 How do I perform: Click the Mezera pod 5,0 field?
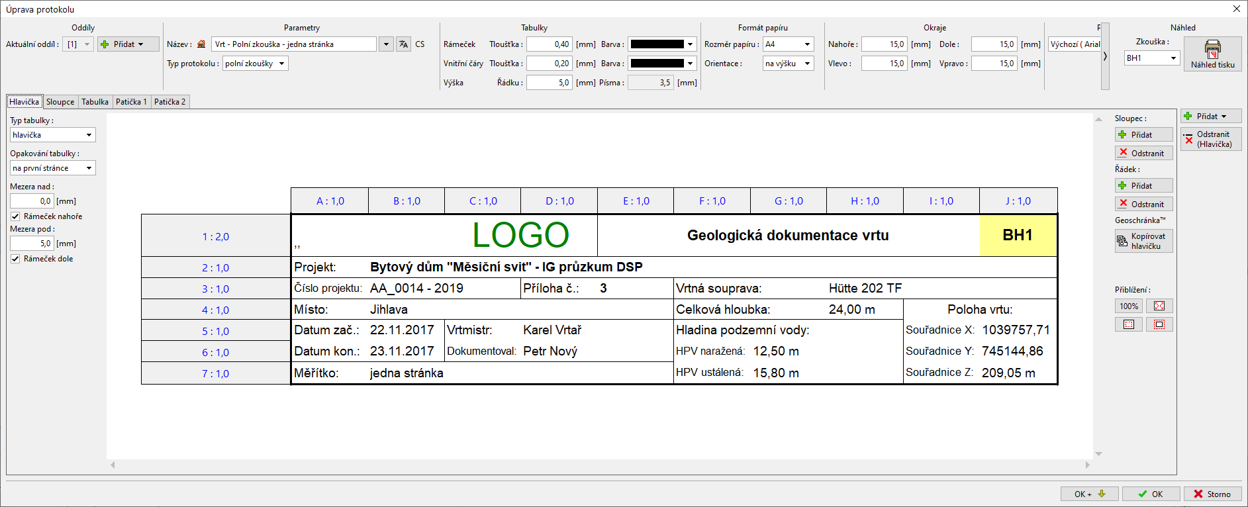pos(32,244)
